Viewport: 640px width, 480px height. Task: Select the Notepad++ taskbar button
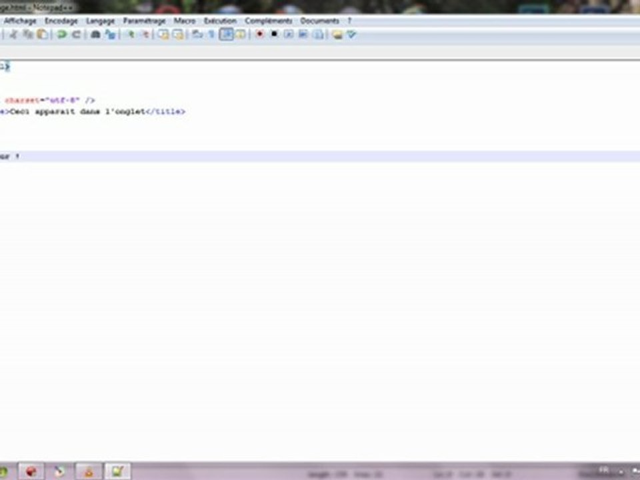pos(117,472)
